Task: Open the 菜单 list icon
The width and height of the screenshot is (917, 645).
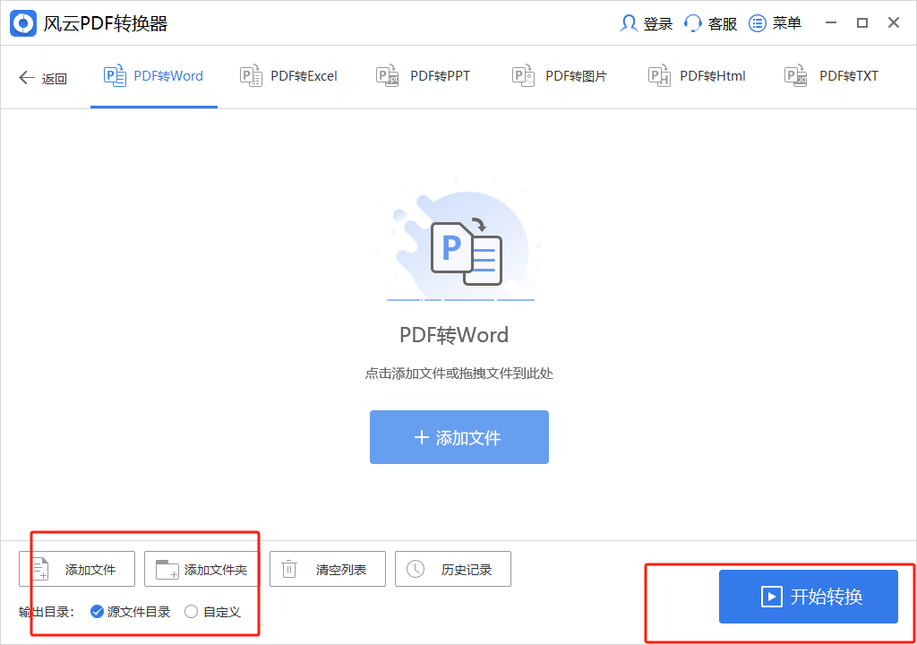Action: point(758,23)
